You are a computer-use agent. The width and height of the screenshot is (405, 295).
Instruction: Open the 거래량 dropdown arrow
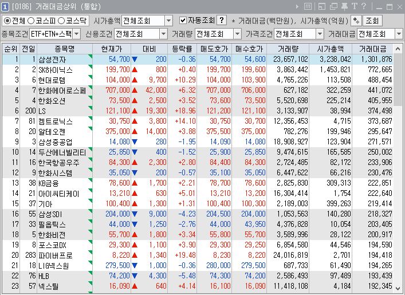pos(237,34)
